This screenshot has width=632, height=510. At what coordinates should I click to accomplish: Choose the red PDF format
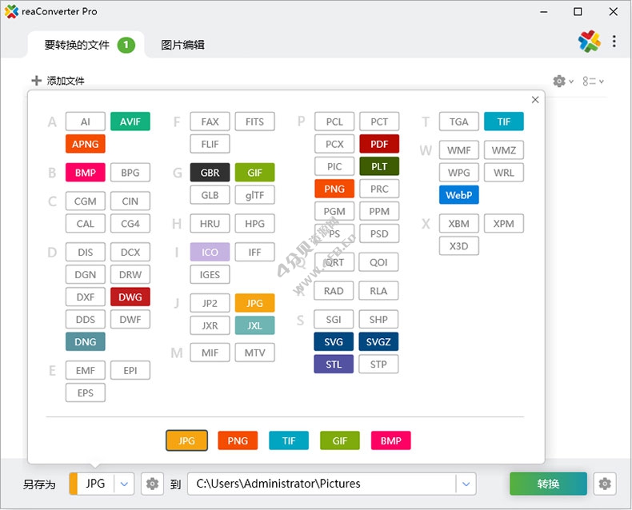(379, 144)
